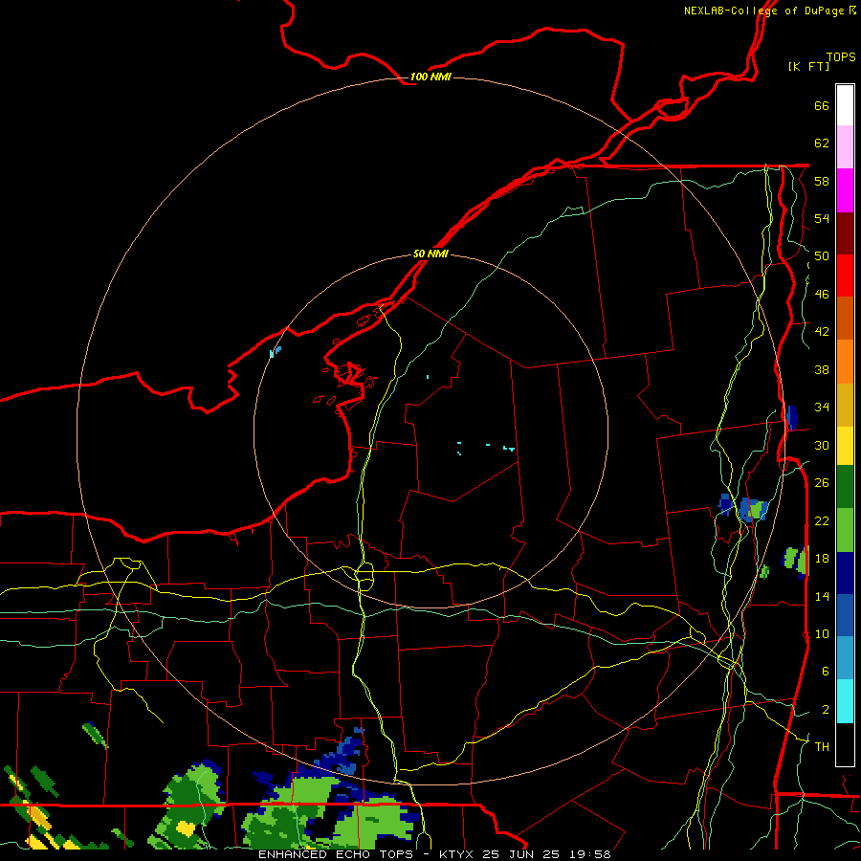The height and width of the screenshot is (861, 861).
Task: Click the 'NEXLAB-College of DuPage' credit text
Action: click(763, 11)
